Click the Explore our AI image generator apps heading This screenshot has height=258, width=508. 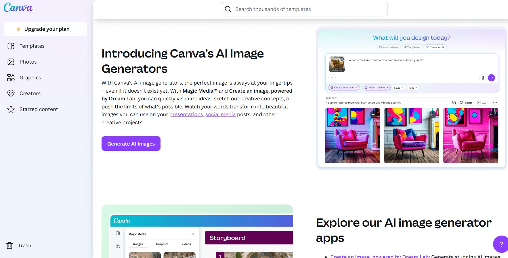point(404,230)
